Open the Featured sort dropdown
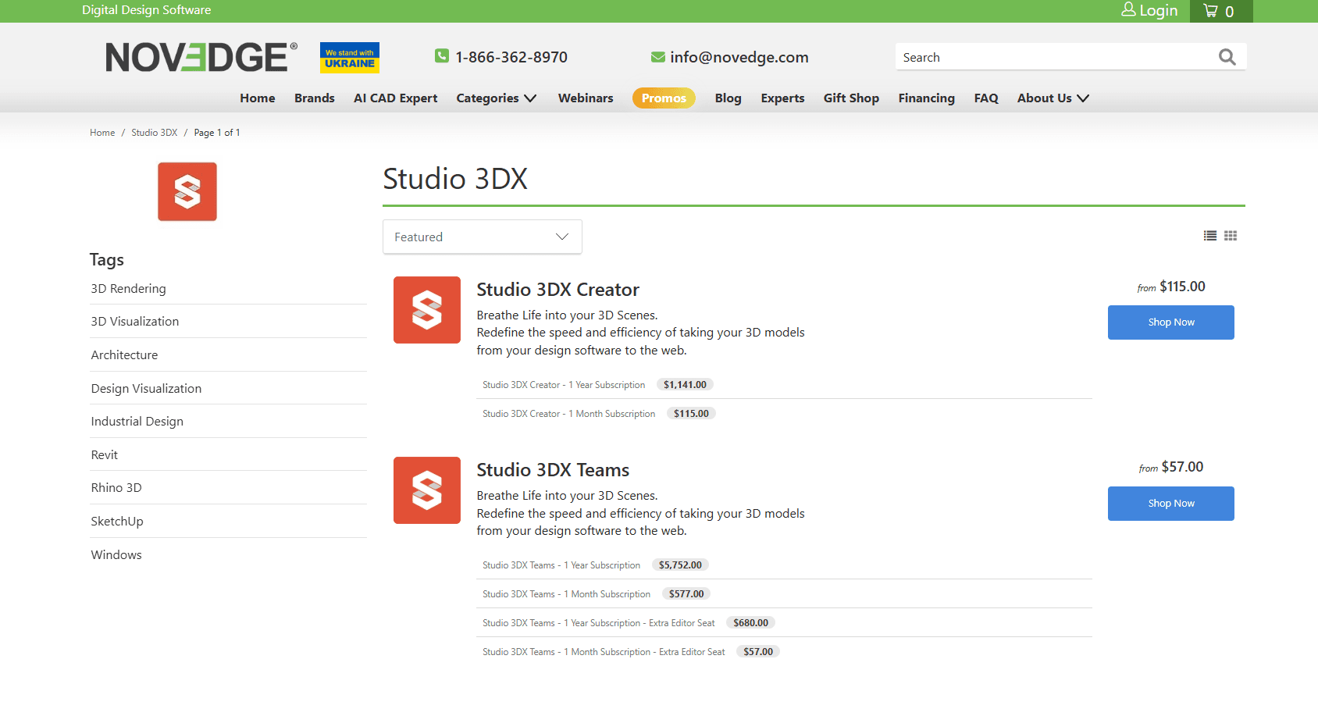This screenshot has width=1318, height=716. coord(482,237)
